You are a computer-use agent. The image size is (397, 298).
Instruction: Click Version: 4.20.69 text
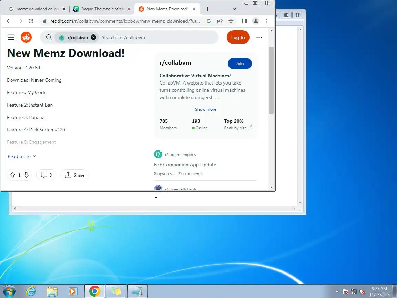tap(23, 68)
